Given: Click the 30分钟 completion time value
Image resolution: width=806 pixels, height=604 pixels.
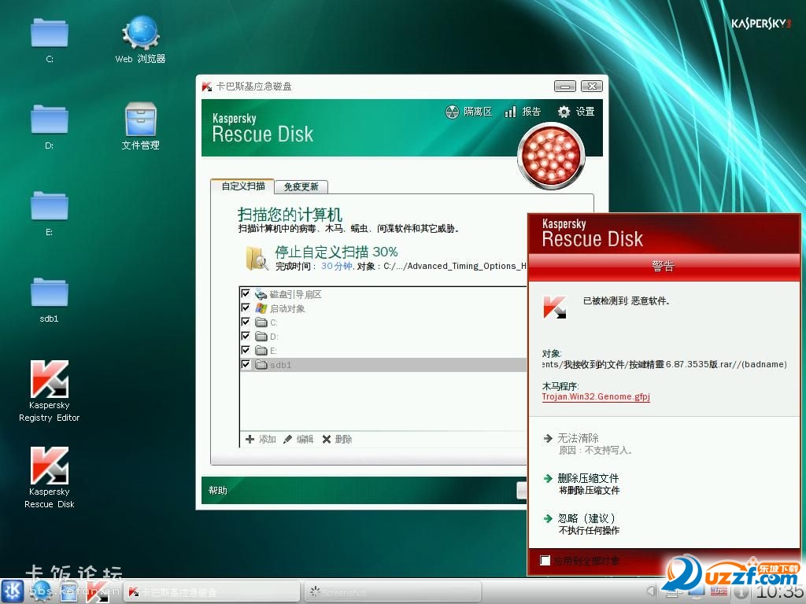Looking at the screenshot, I should [337, 266].
